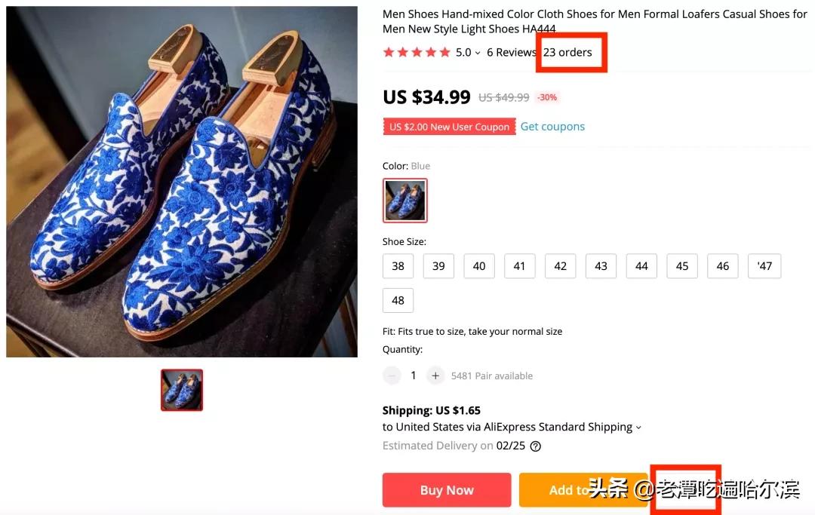Decrease quantity with the minus button
The image size is (815, 515).
tap(392, 376)
